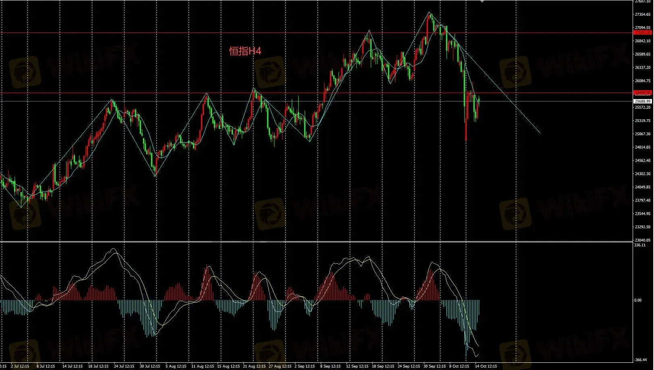Click the red 27000.00 price level tag
Screen dimensions: 654x370
(x=642, y=33)
